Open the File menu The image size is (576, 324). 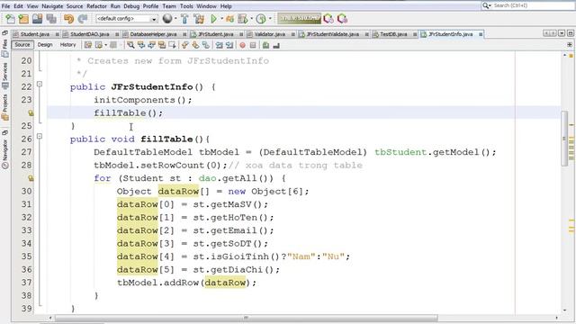[6, 6]
